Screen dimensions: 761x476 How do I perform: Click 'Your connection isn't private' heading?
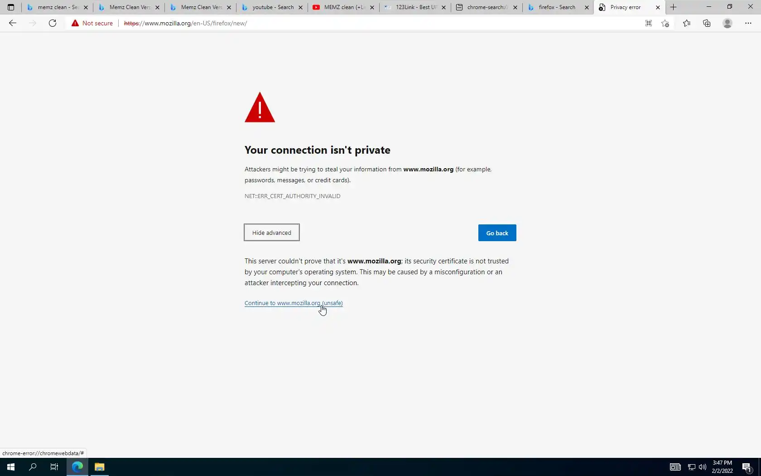click(x=318, y=150)
